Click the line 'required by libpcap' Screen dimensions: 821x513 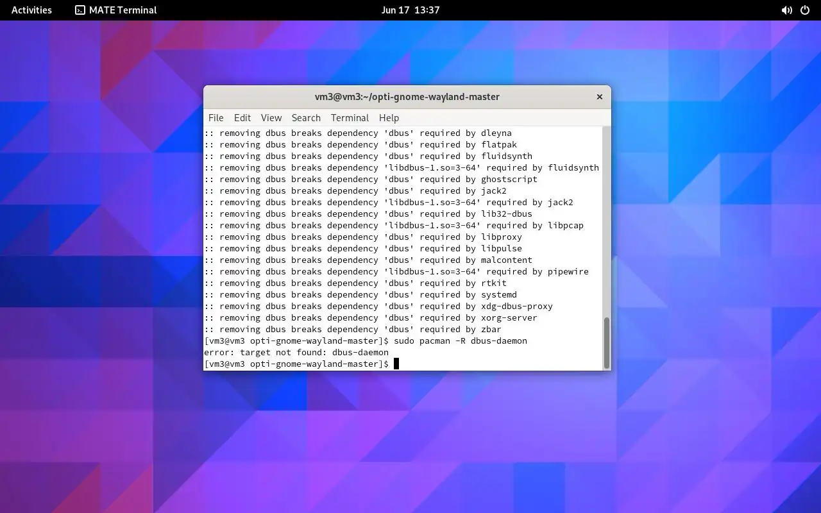click(x=394, y=225)
